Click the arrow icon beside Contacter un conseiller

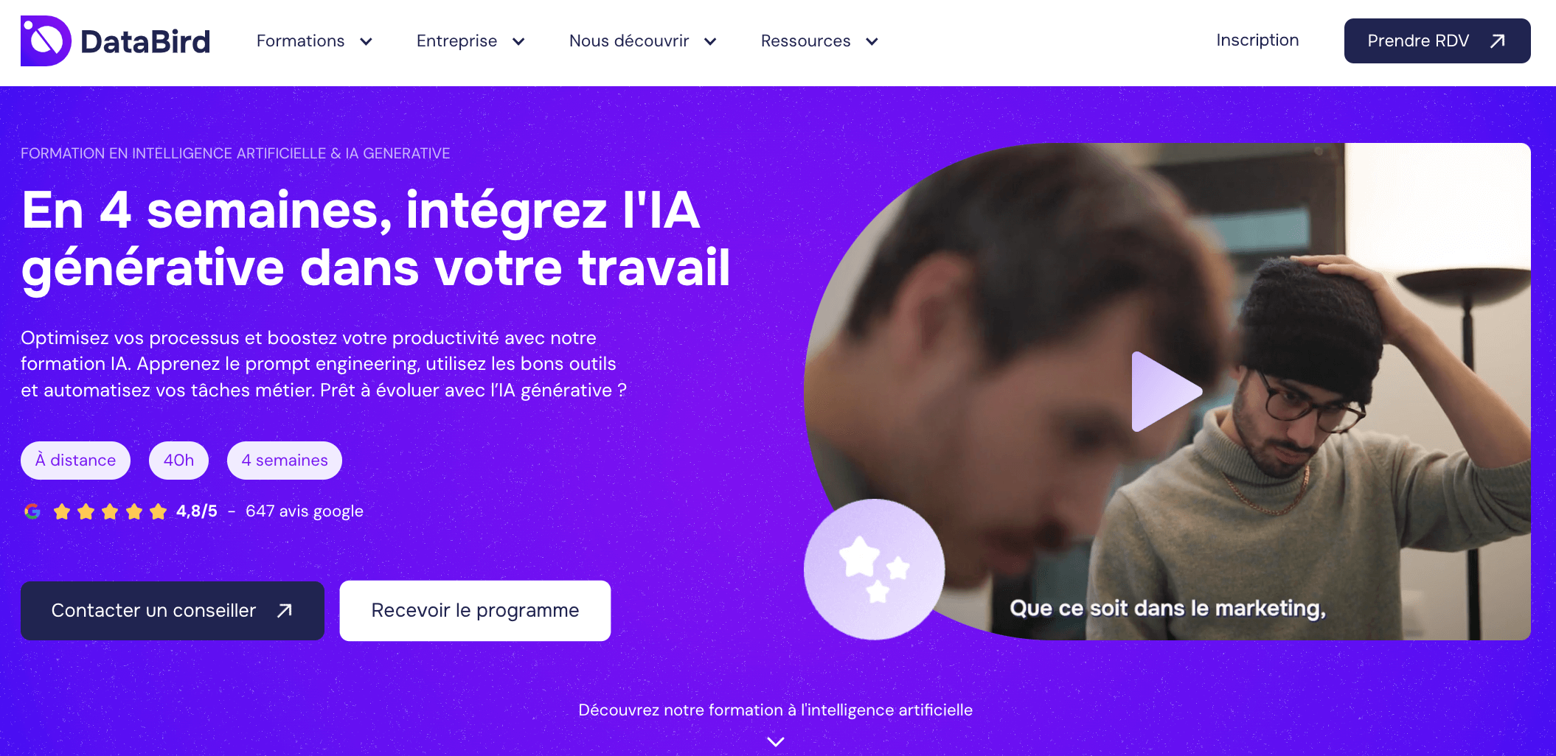(x=285, y=611)
